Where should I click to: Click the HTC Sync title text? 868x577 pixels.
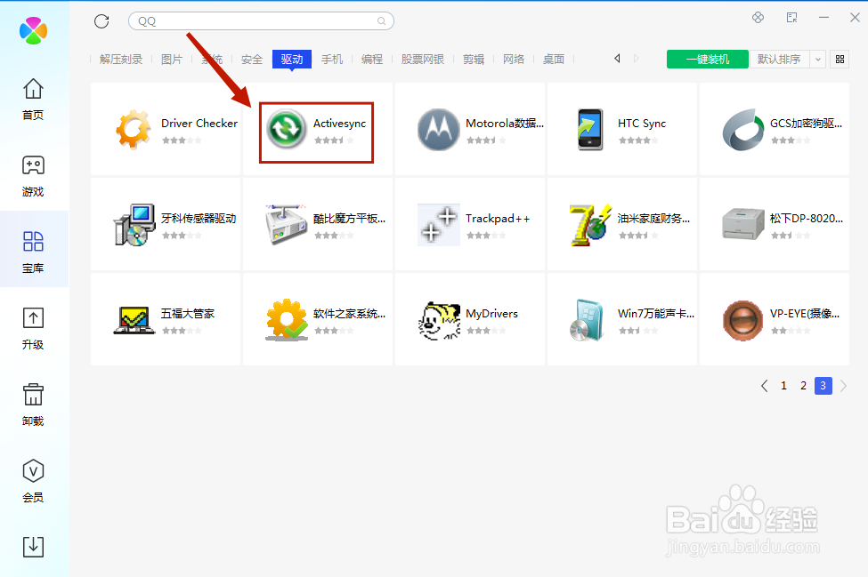(642, 124)
